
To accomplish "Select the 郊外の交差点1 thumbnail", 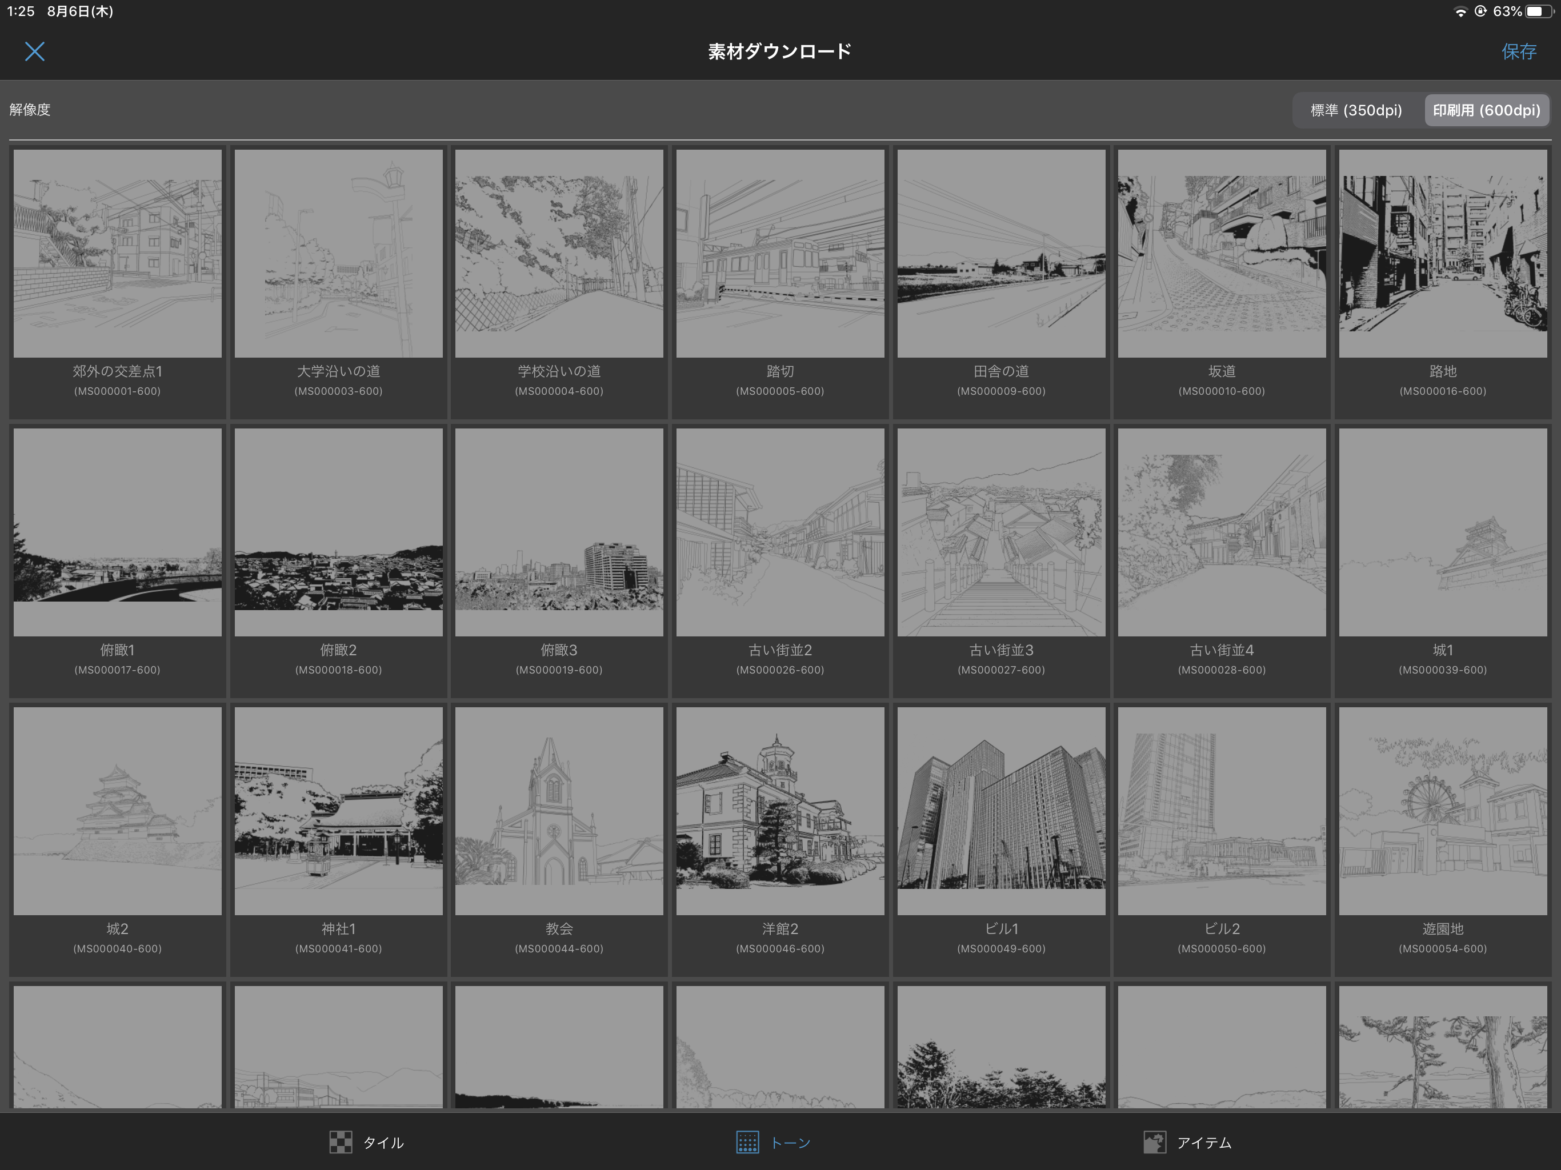I will click(117, 253).
